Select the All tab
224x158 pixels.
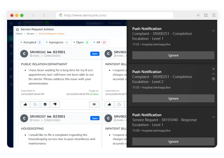click(101, 42)
